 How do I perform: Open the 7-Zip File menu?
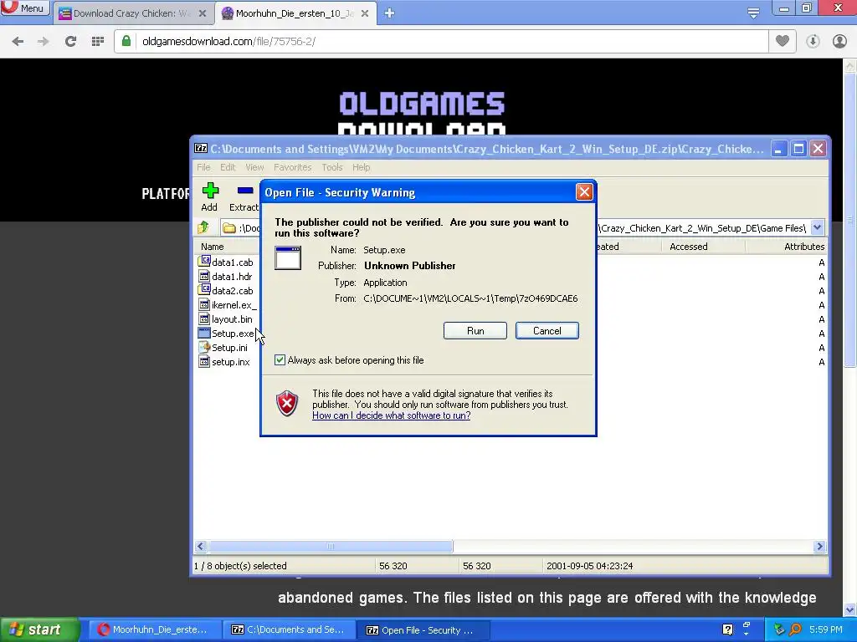pyautogui.click(x=203, y=167)
